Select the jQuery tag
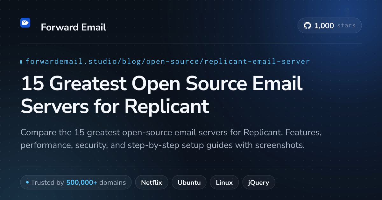 [x=259, y=183]
